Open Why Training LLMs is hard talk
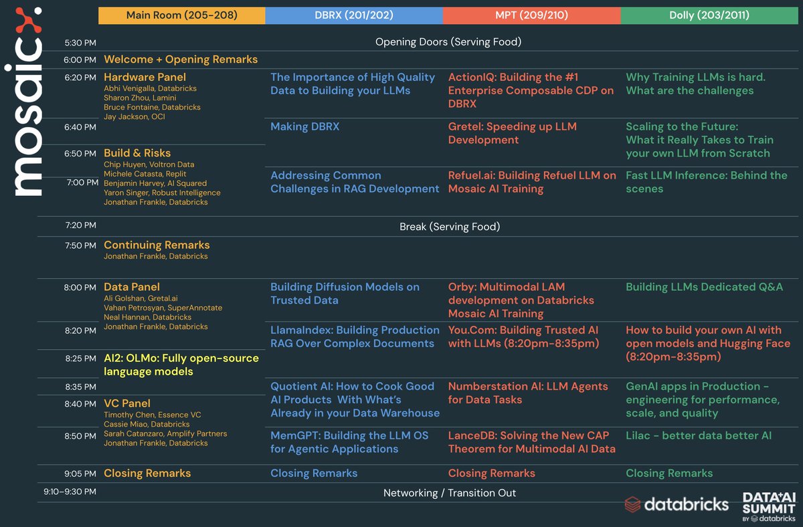The height and width of the screenshot is (527, 803). click(695, 84)
